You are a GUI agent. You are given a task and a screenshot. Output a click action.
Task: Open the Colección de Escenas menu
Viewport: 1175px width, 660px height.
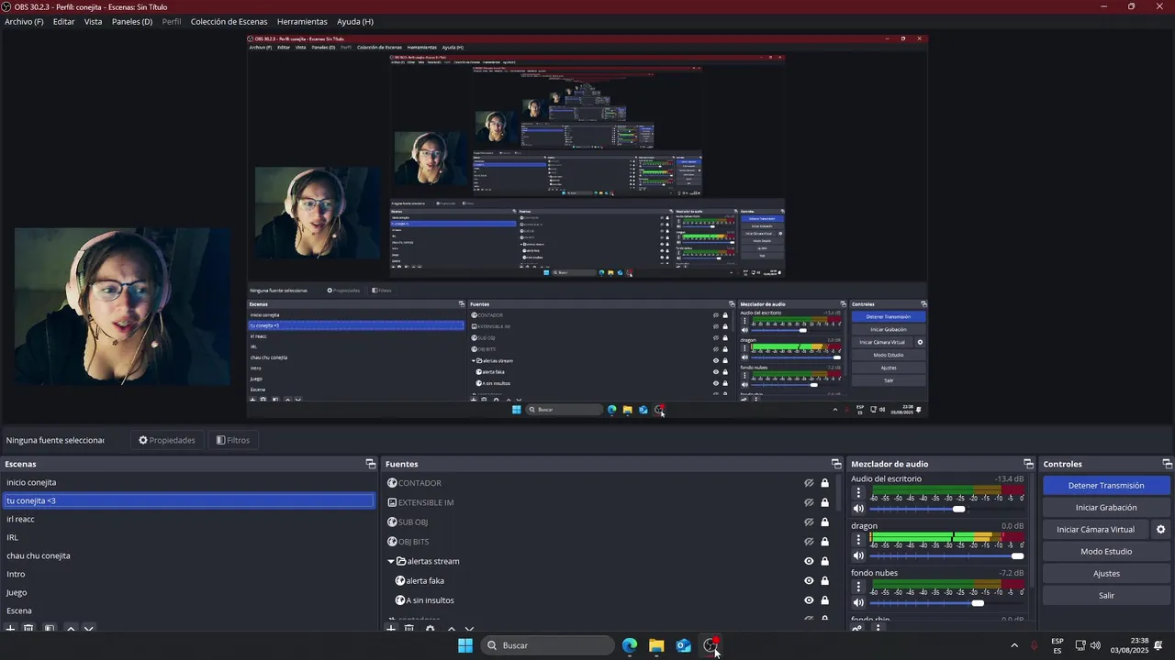point(229,21)
